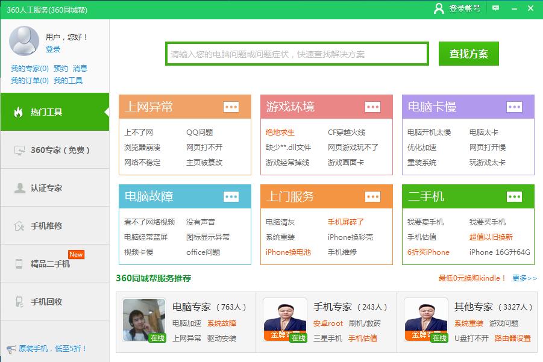This screenshot has height=362, width=543.
Task: Select 没有声音 link
Action: pyautogui.click(x=201, y=222)
